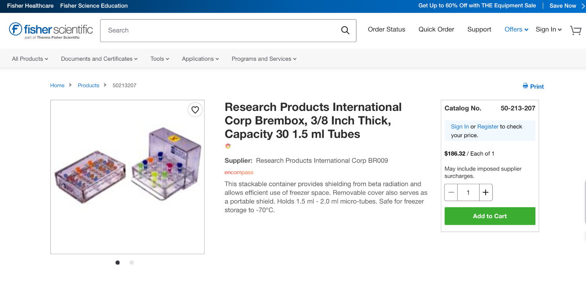Click the green Add to Cart button
The height and width of the screenshot is (298, 586).
(490, 216)
